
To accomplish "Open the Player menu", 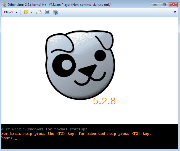I will 11,12.
